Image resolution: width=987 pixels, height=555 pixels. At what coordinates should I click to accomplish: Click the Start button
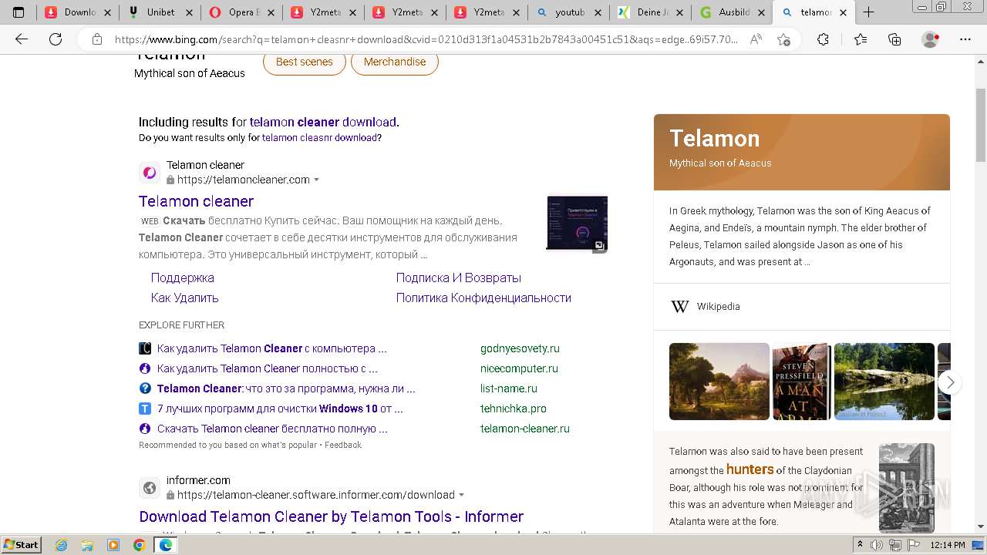(x=22, y=545)
